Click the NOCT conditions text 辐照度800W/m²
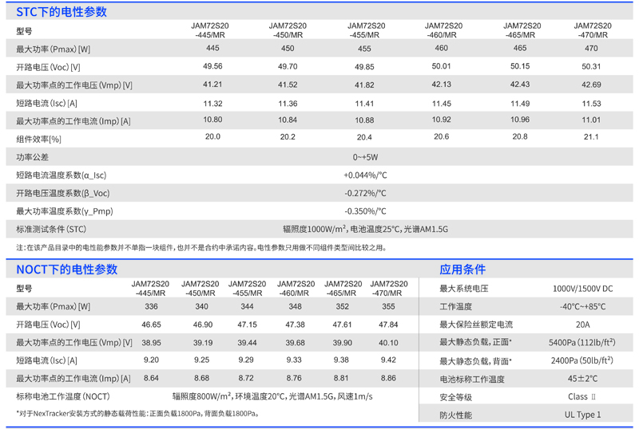639x429 pixels. (x=202, y=396)
